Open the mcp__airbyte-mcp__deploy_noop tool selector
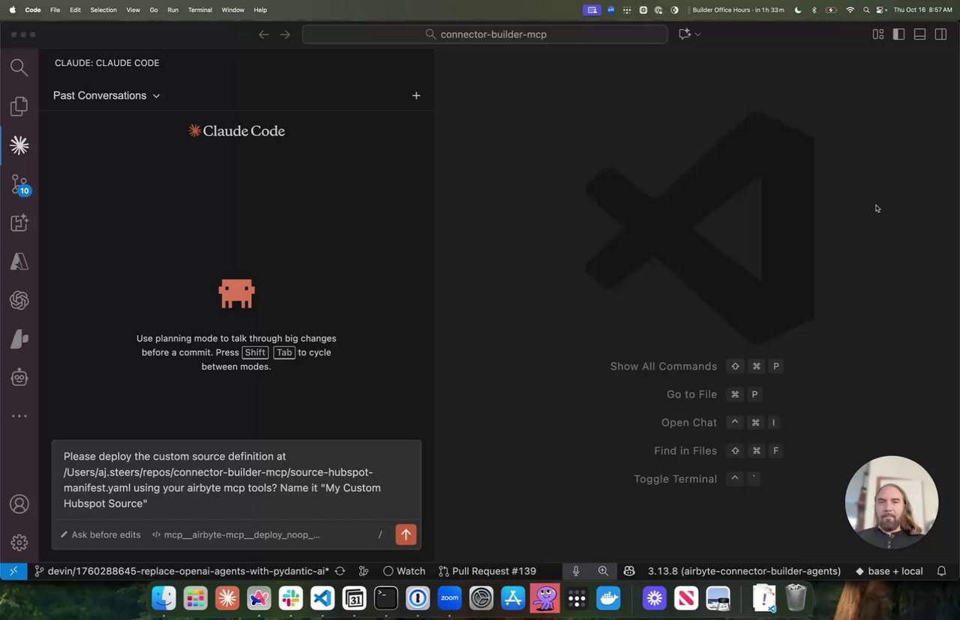The height and width of the screenshot is (620, 960). 236,535
